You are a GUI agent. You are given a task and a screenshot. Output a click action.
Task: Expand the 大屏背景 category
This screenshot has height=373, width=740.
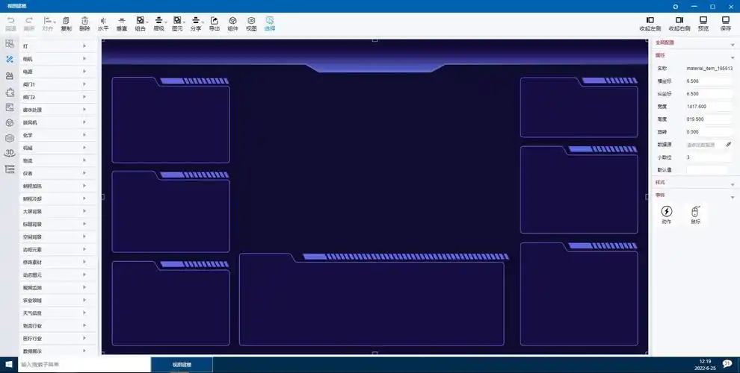point(52,211)
